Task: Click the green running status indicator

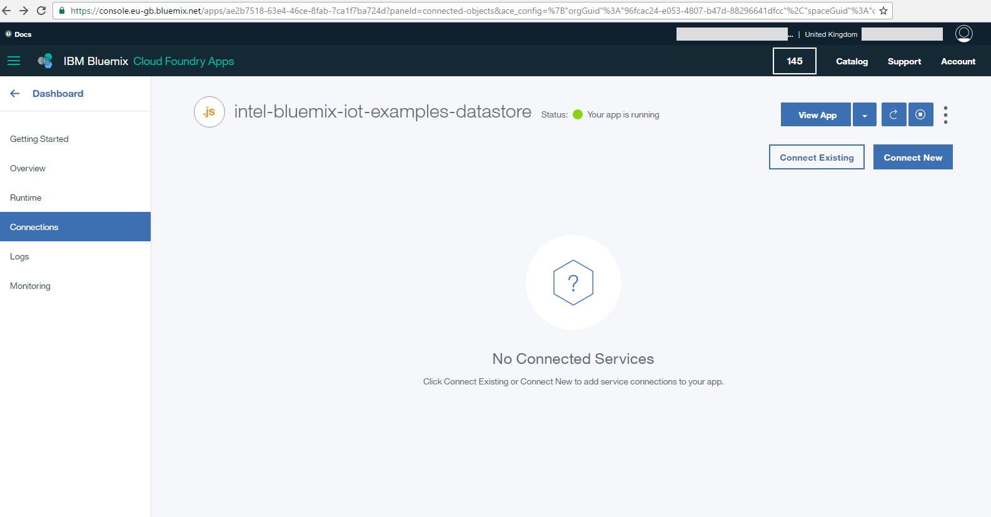Action: click(578, 114)
